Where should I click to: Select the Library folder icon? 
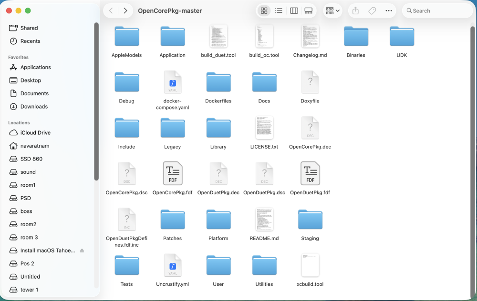coord(218,128)
